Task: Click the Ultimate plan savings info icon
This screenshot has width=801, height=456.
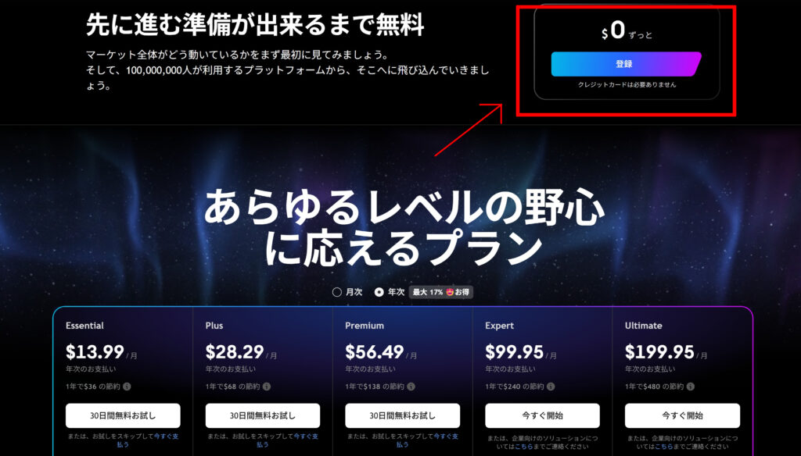Action: (x=691, y=387)
